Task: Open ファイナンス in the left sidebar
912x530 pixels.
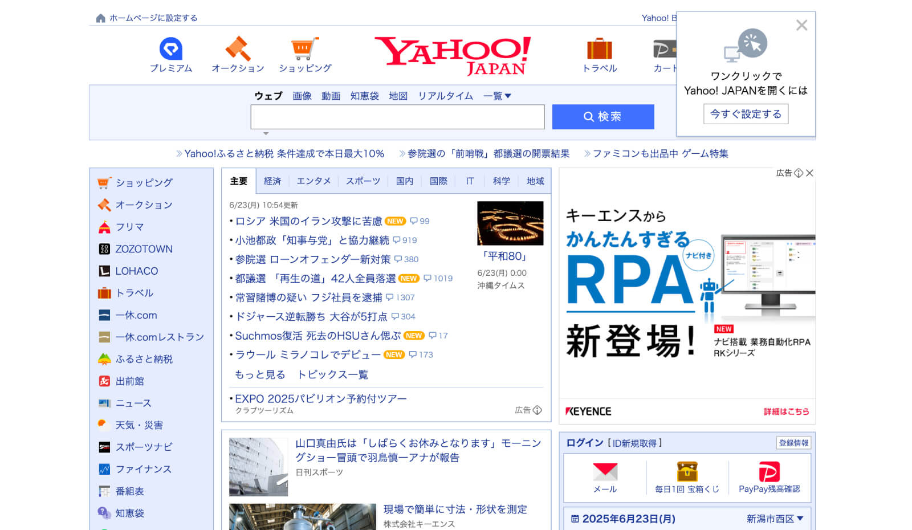Action: (x=143, y=470)
